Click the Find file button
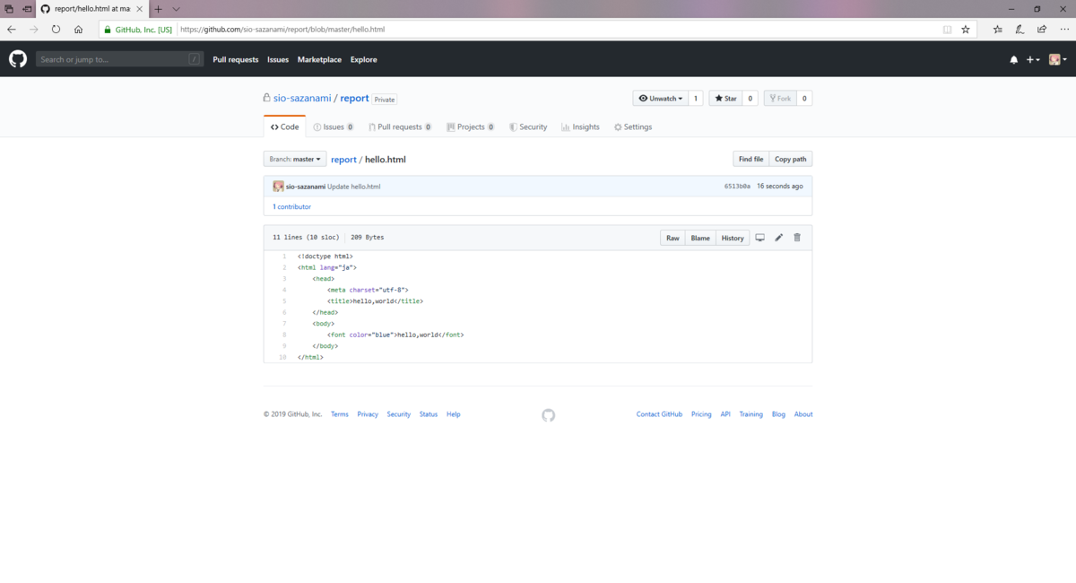Screen dimensions: 1076x583 pyautogui.click(x=751, y=159)
